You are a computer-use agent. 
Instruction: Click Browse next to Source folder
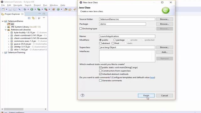tap(165, 19)
